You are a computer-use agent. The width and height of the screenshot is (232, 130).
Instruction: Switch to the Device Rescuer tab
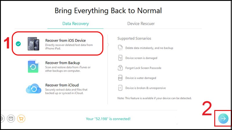click(x=141, y=24)
